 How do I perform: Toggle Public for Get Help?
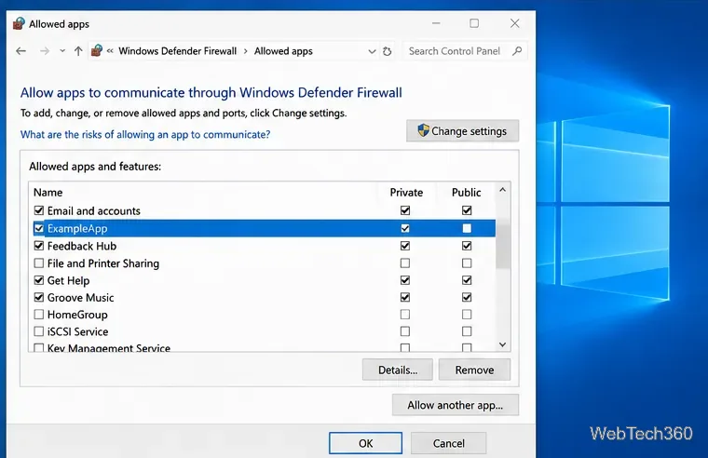467,280
